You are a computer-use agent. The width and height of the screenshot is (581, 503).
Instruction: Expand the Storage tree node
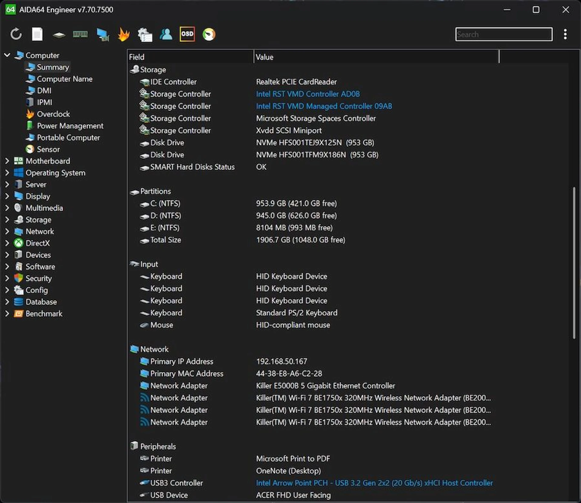(x=7, y=219)
